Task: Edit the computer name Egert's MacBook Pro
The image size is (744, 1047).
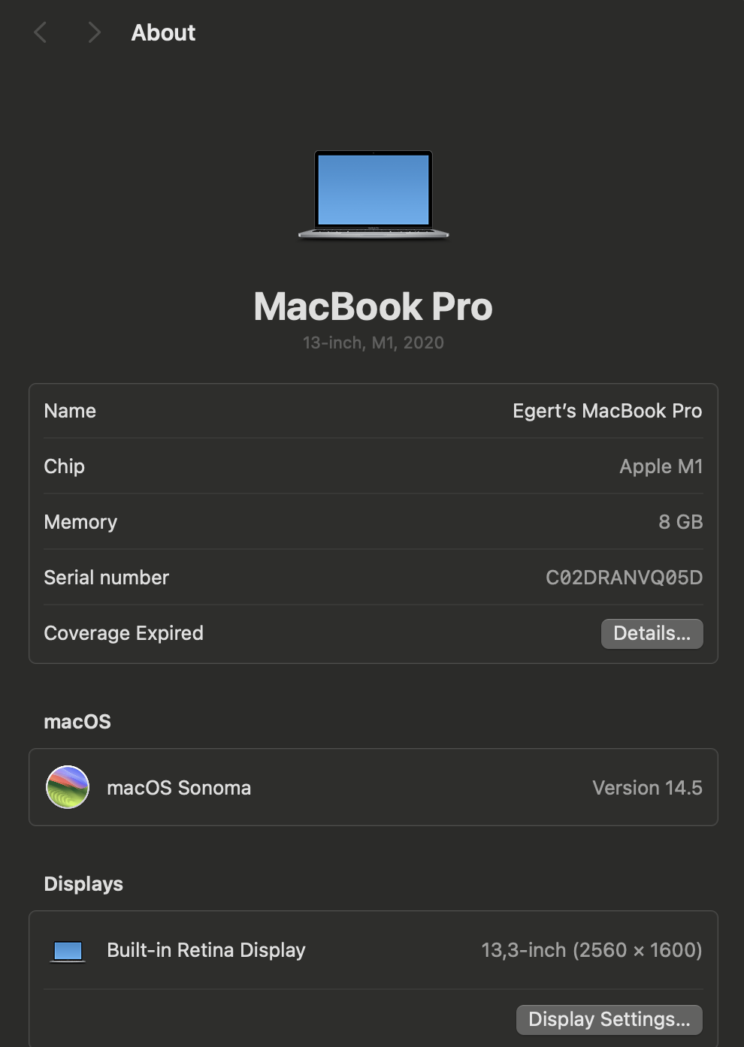Action: [x=606, y=411]
